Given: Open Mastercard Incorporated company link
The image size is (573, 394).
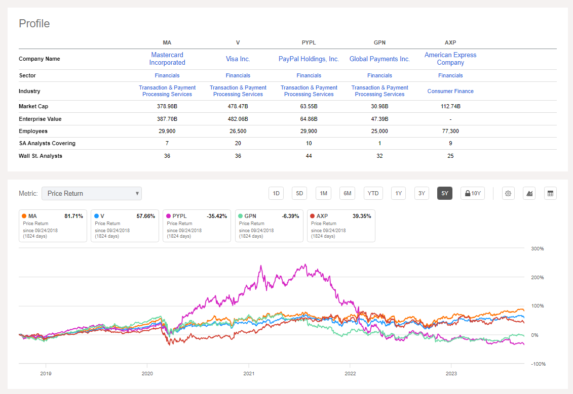Looking at the screenshot, I should pyautogui.click(x=167, y=59).
